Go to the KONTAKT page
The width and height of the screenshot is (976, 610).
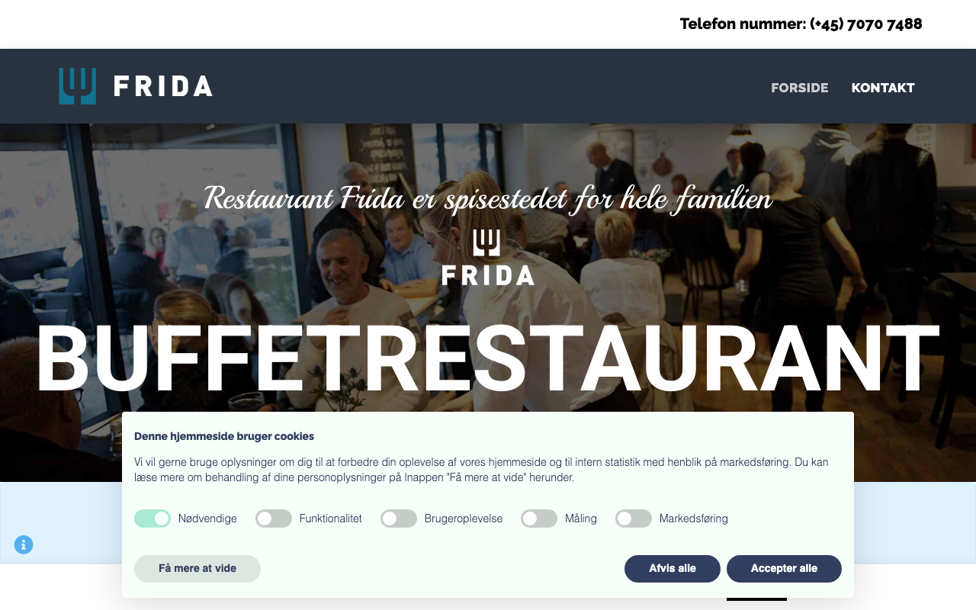pos(883,88)
